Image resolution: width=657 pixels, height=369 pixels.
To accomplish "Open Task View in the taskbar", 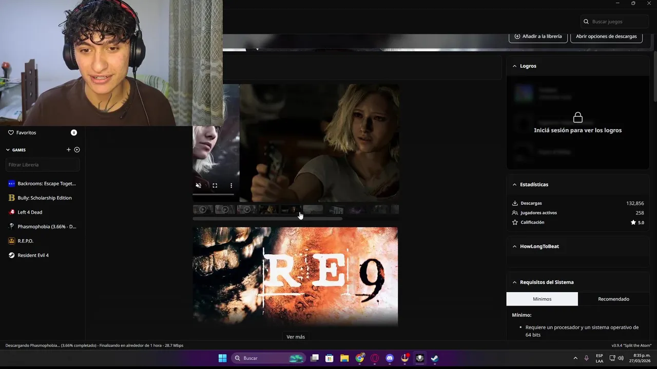I will coord(315,358).
